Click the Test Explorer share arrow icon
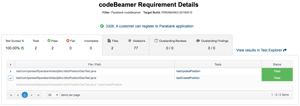The width and height of the screenshot is (300, 106). coord(285,50)
